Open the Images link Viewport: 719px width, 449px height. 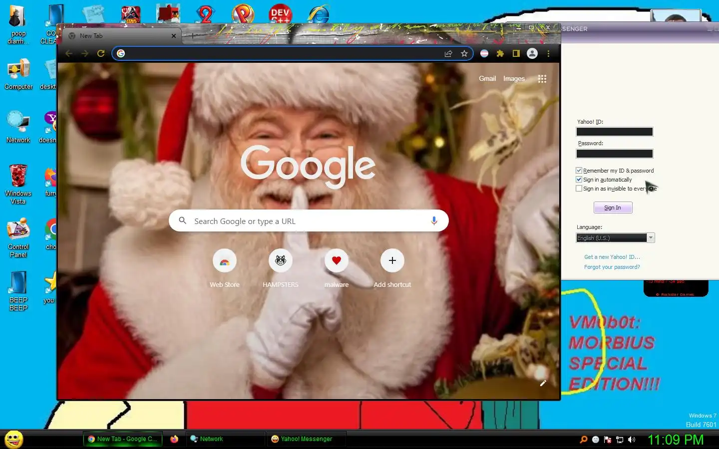click(x=514, y=79)
